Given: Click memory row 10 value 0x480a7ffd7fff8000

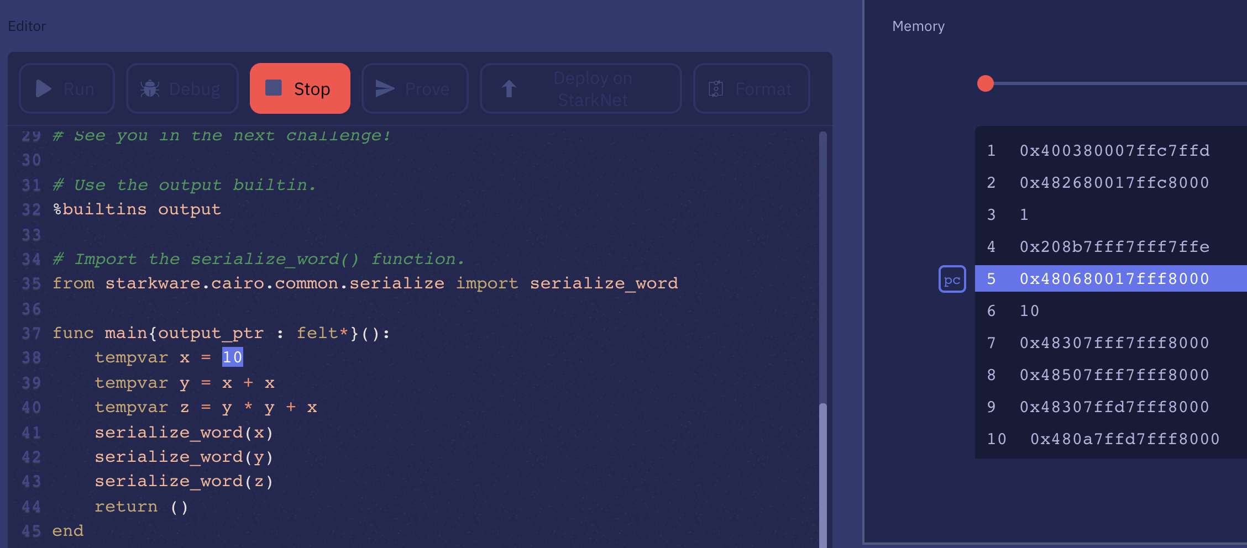Looking at the screenshot, I should pos(1124,439).
